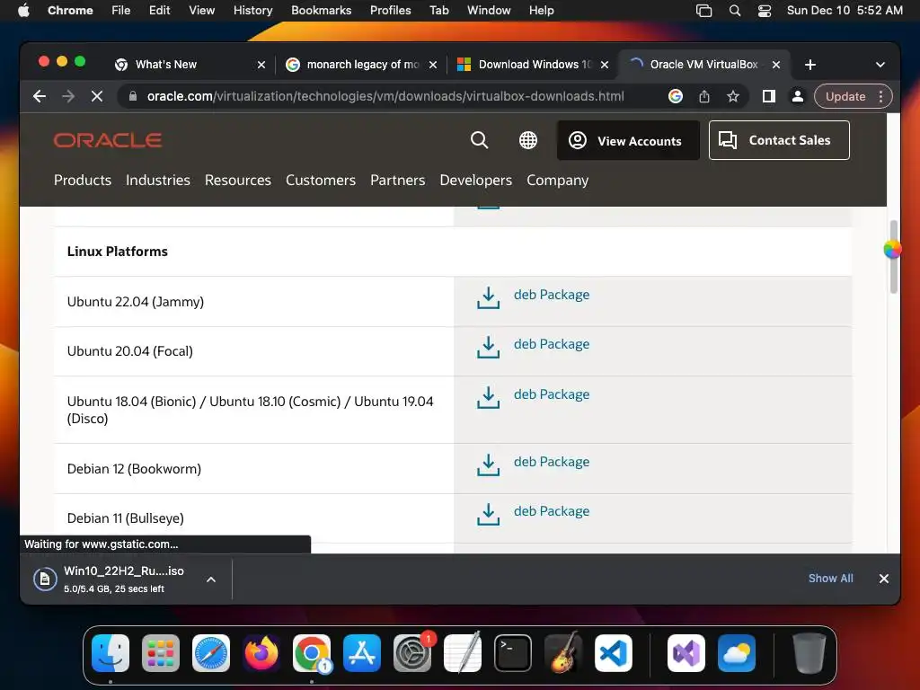Close the downloads bar
Image resolution: width=920 pixels, height=690 pixels.
[x=884, y=579]
